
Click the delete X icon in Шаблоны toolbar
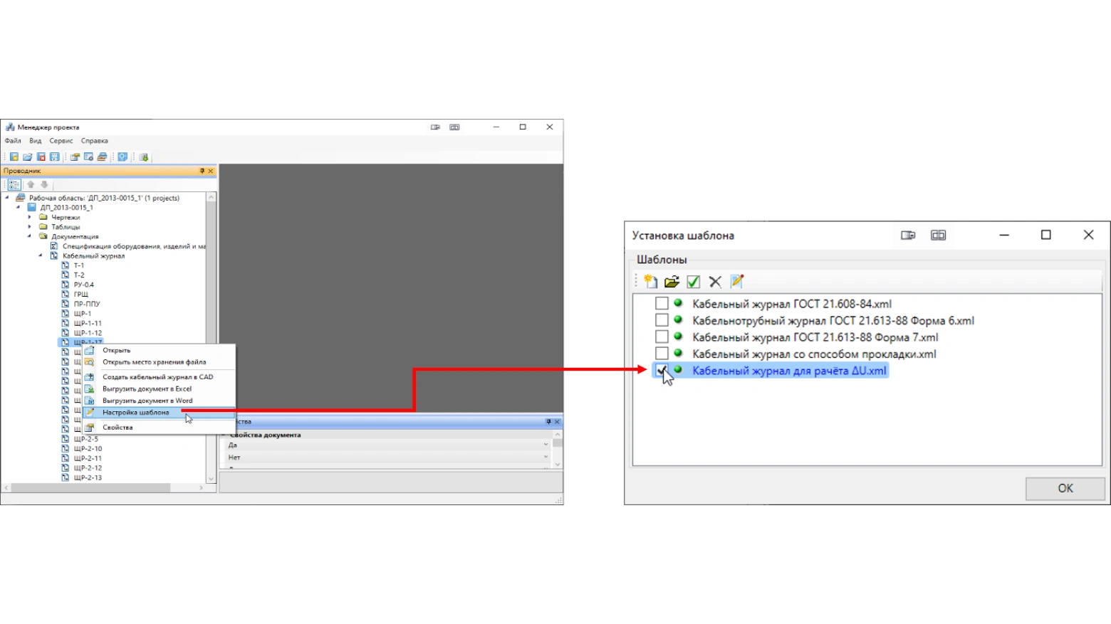(715, 282)
